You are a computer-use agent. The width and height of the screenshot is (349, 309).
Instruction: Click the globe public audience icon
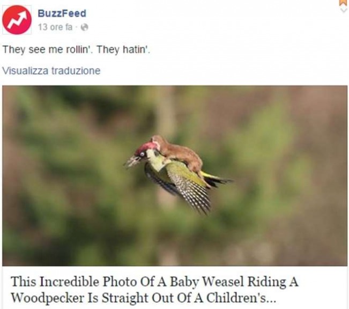(85, 27)
